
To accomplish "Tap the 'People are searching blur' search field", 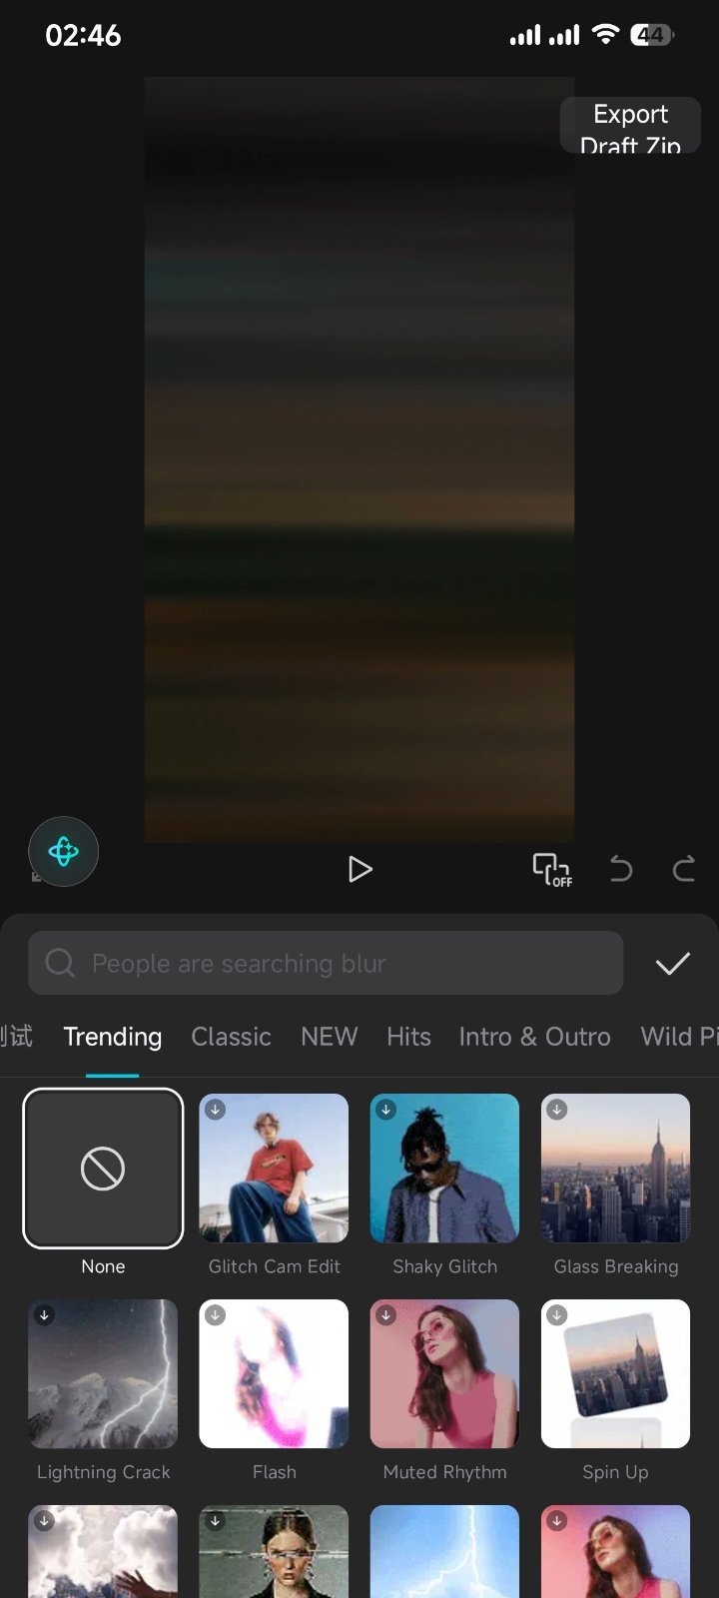I will point(326,963).
